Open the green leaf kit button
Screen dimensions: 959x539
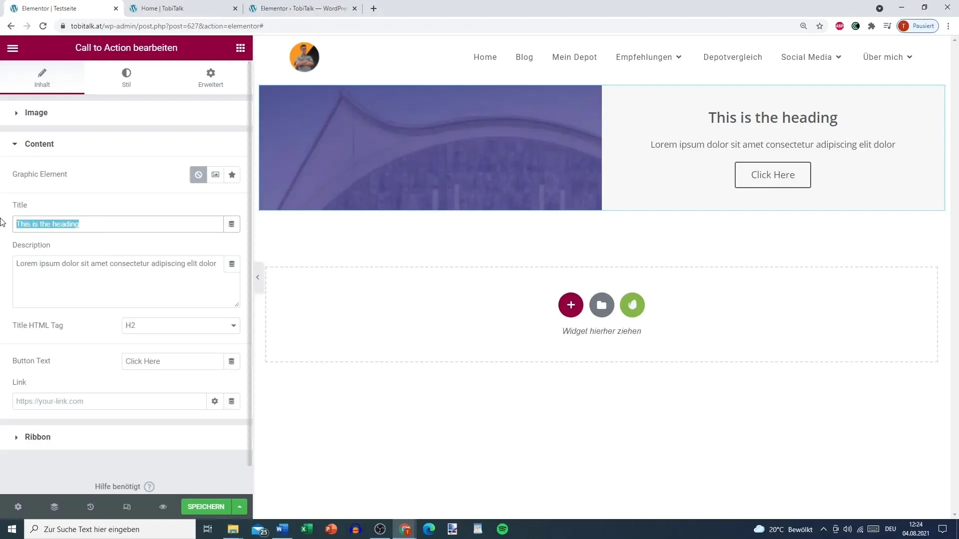(632, 305)
